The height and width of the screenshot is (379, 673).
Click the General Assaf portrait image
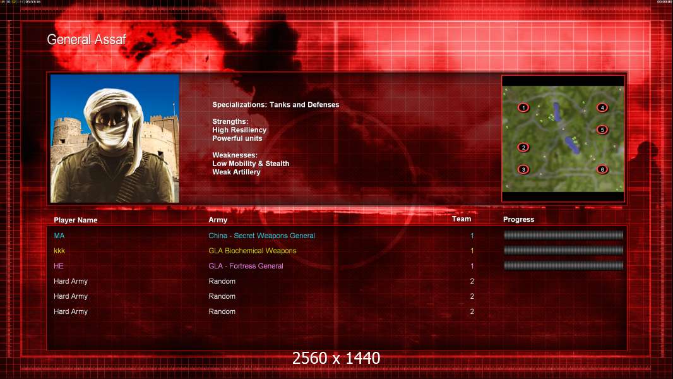[x=115, y=138]
